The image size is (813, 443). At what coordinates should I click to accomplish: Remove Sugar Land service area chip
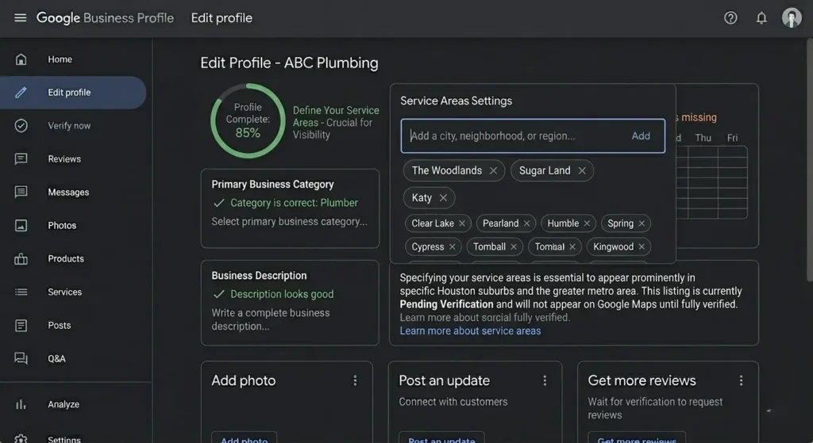(x=582, y=171)
